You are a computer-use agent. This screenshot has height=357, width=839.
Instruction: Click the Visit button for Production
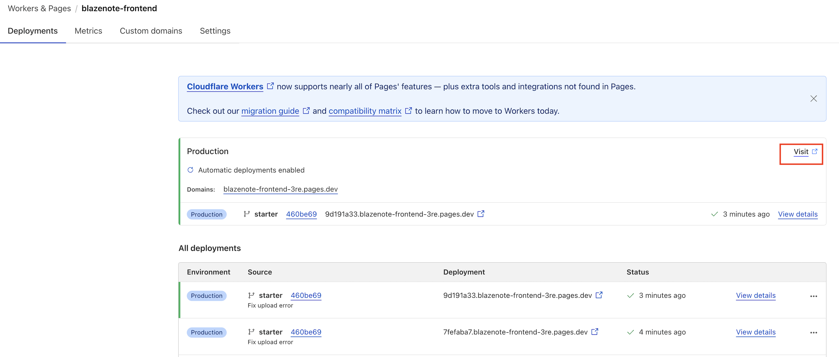click(x=801, y=151)
